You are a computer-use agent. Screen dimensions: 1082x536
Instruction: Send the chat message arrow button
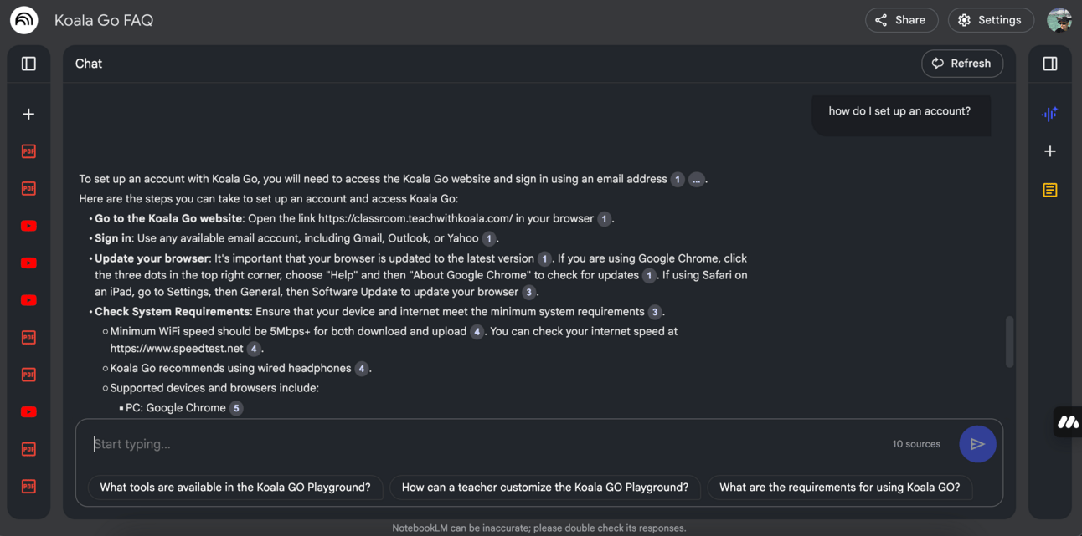977,444
